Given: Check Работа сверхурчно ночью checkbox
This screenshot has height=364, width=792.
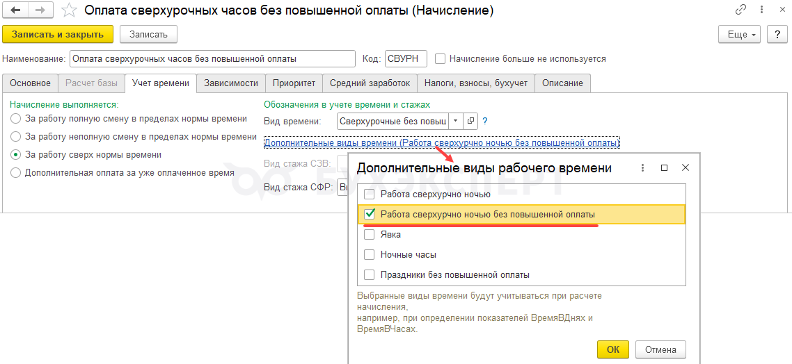Looking at the screenshot, I should (370, 194).
